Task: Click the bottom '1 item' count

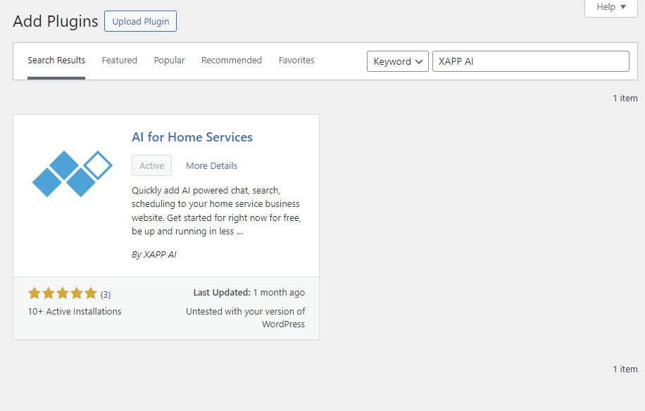Action: (x=625, y=369)
